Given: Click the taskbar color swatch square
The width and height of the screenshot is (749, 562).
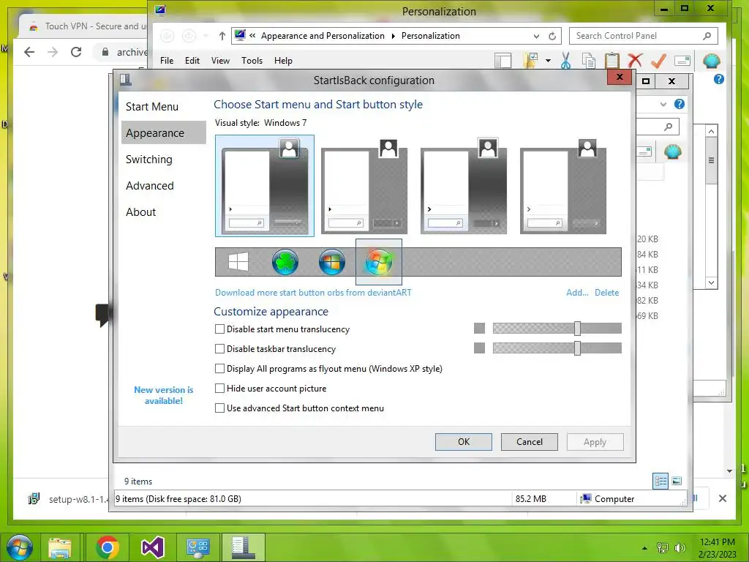Looking at the screenshot, I should click(479, 348).
